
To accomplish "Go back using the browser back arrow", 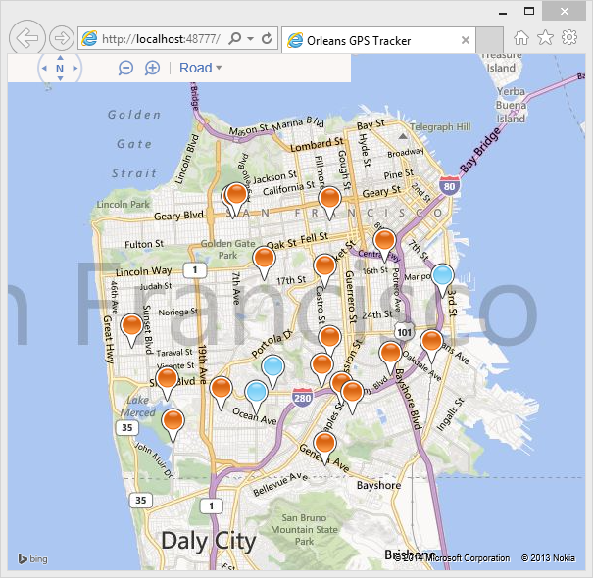I will [27, 38].
